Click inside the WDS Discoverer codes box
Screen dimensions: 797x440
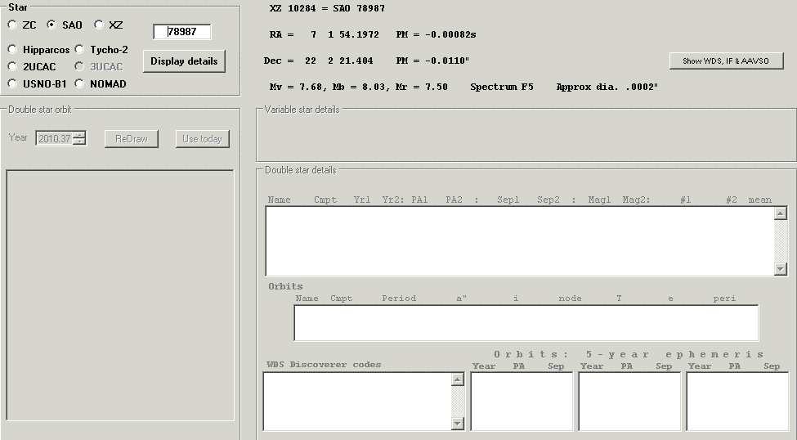357,402
